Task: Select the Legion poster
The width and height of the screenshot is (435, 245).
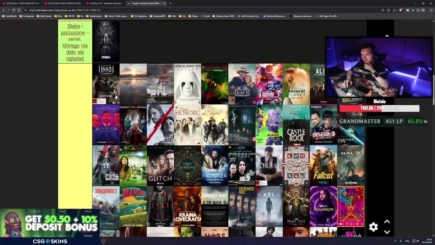Action: click(350, 207)
